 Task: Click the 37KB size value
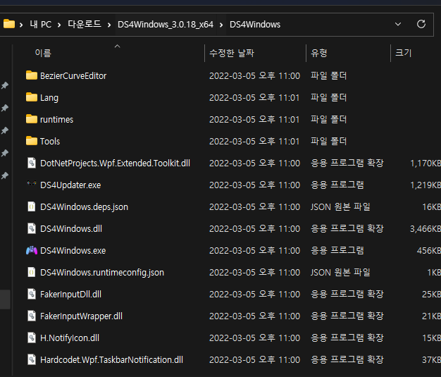pyautogui.click(x=431, y=360)
